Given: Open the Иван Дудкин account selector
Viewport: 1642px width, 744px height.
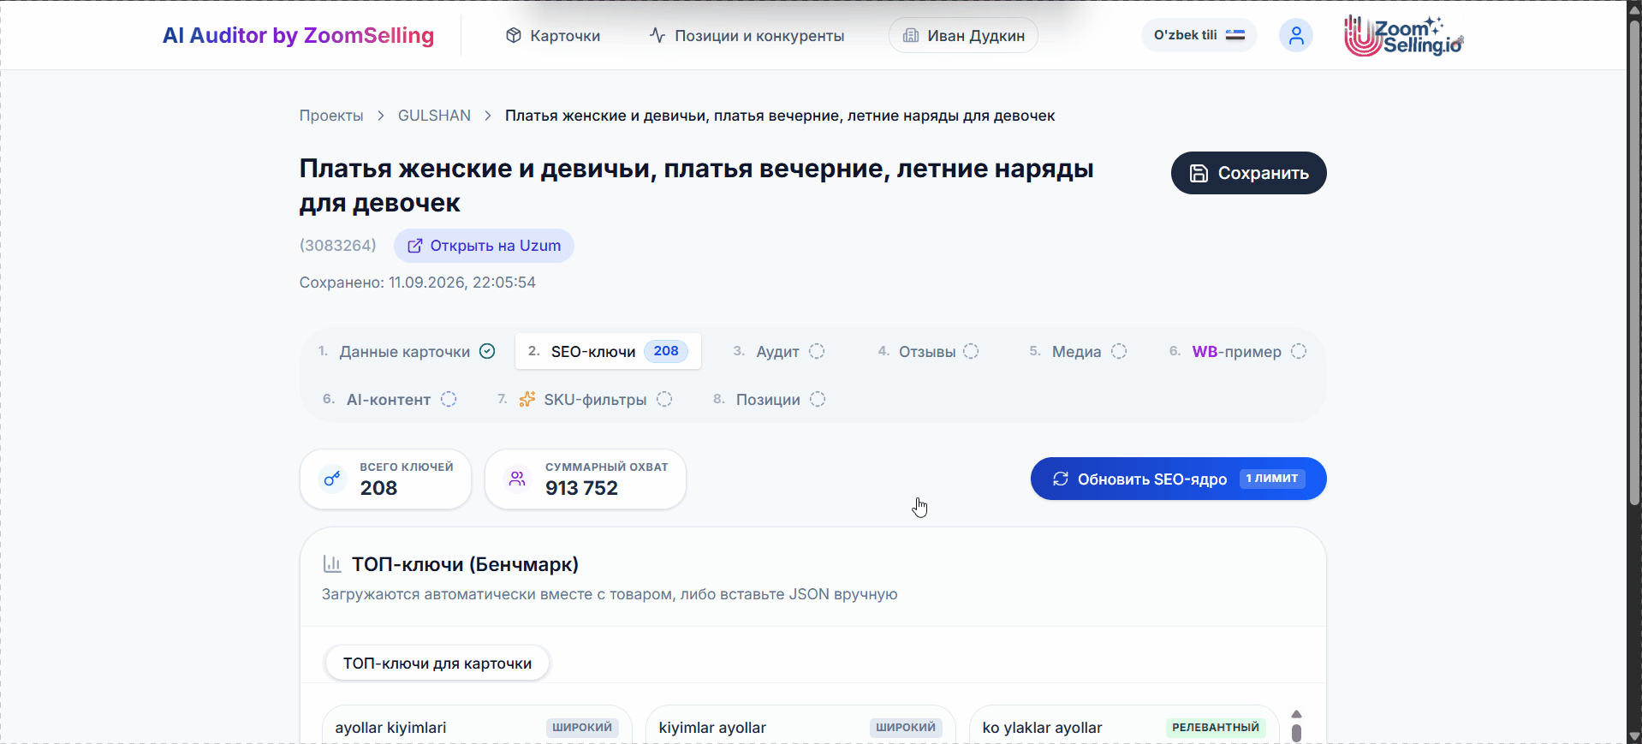Looking at the screenshot, I should pos(963,35).
